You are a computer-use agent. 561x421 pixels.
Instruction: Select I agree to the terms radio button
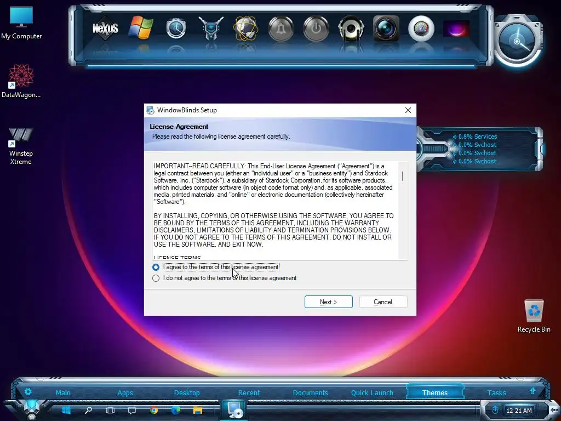point(156,267)
